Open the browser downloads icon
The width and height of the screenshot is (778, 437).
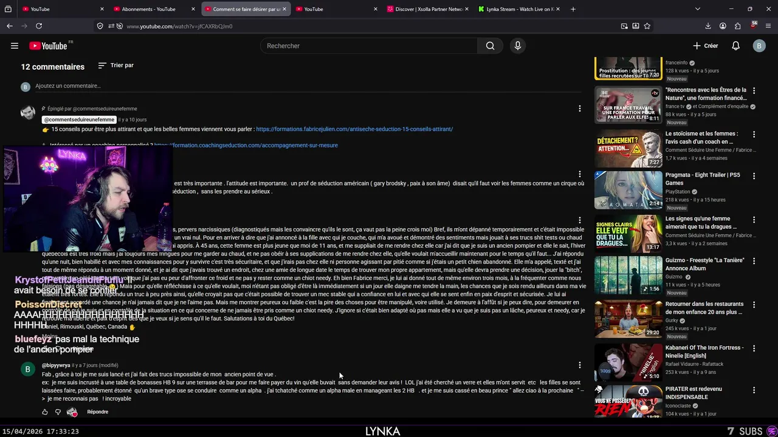pyautogui.click(x=708, y=26)
